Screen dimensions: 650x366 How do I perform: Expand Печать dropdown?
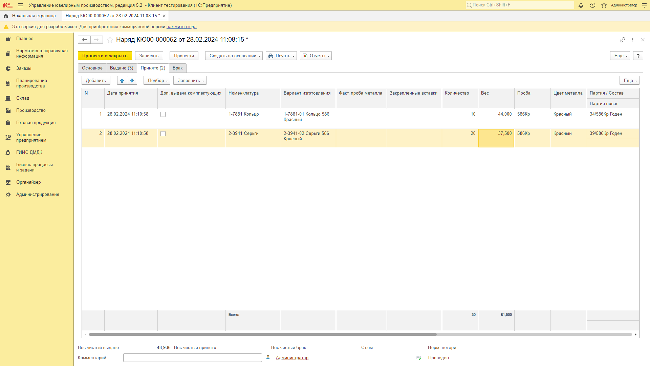pos(281,56)
